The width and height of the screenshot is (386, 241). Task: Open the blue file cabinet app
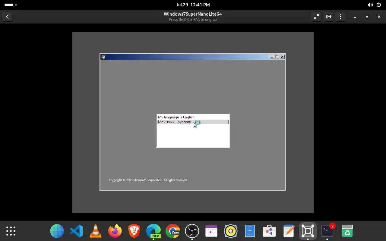tap(250, 231)
